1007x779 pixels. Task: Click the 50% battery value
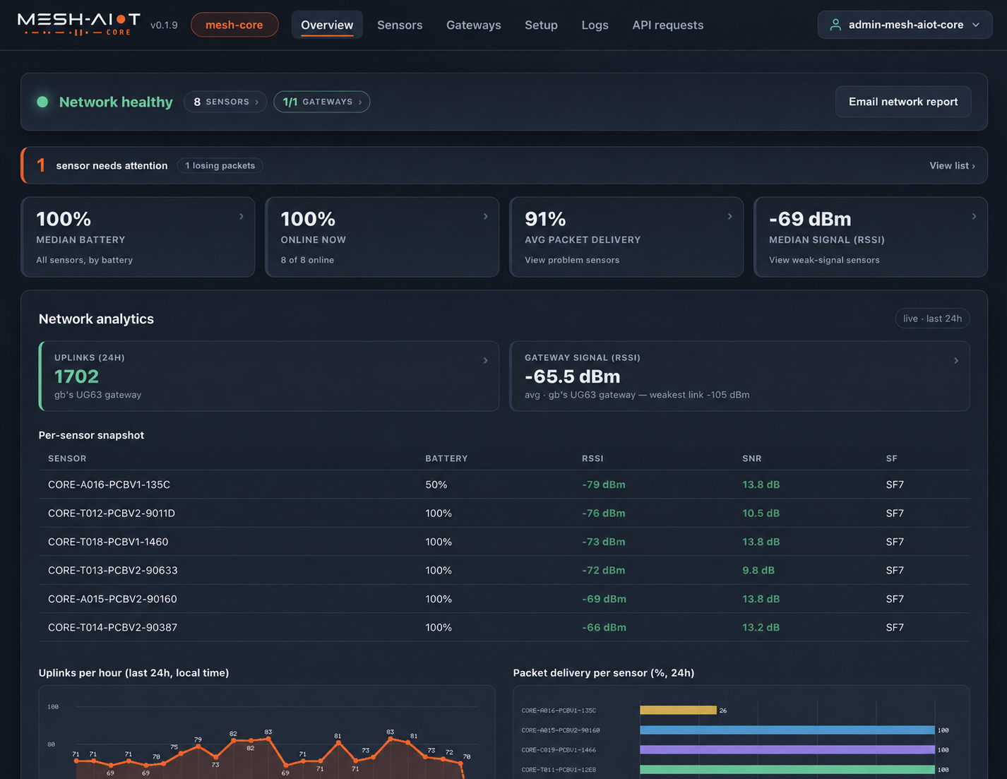436,484
